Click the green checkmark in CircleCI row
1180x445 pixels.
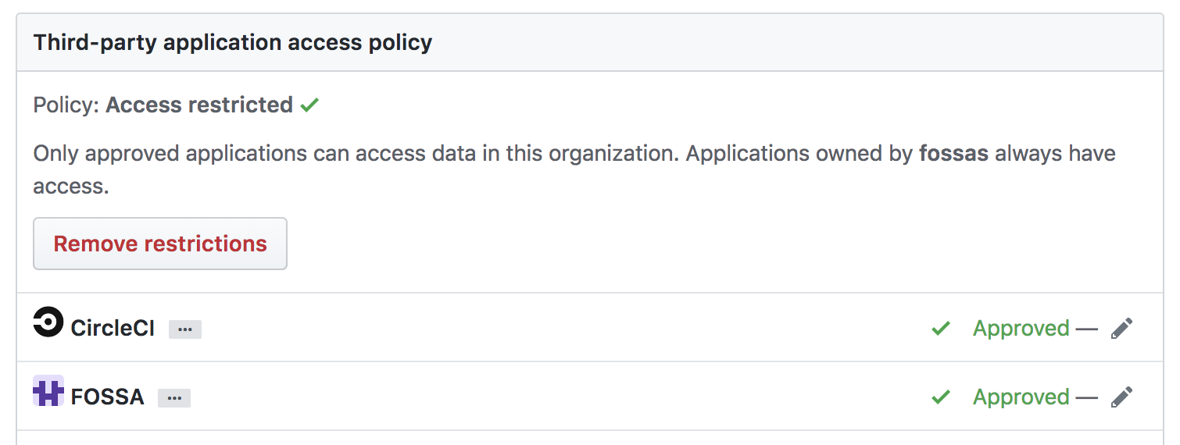pos(941,329)
